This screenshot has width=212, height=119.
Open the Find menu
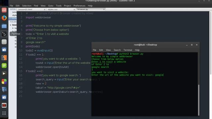pyautogui.click(x=36, y=6)
